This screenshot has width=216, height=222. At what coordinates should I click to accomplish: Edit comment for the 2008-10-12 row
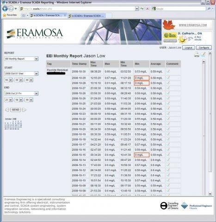tap(168, 170)
